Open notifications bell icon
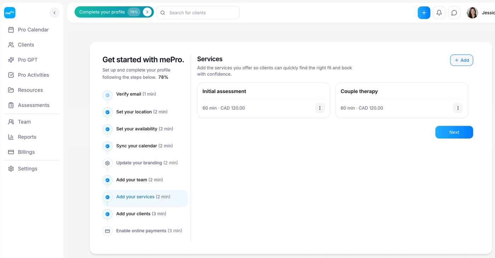 (x=439, y=13)
